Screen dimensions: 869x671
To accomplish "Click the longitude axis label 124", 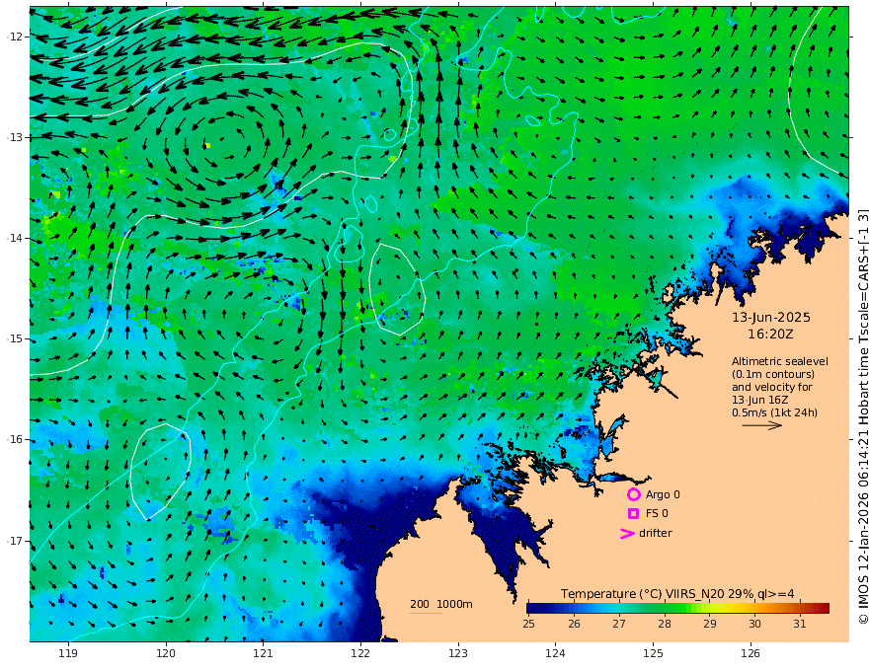I will (556, 654).
